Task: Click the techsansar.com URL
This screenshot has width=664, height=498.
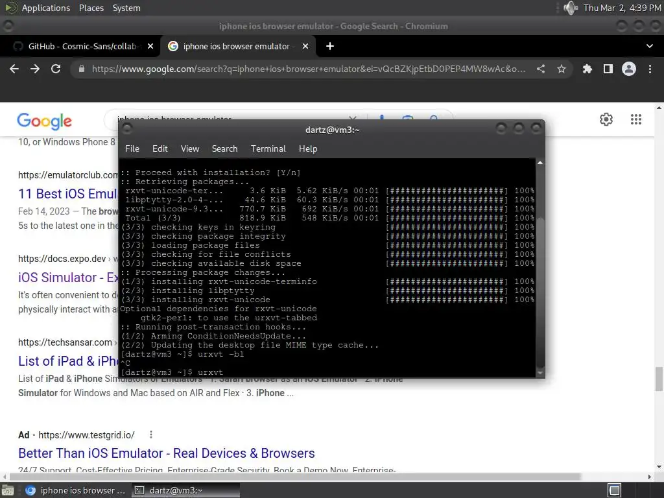Action: pyautogui.click(x=65, y=342)
